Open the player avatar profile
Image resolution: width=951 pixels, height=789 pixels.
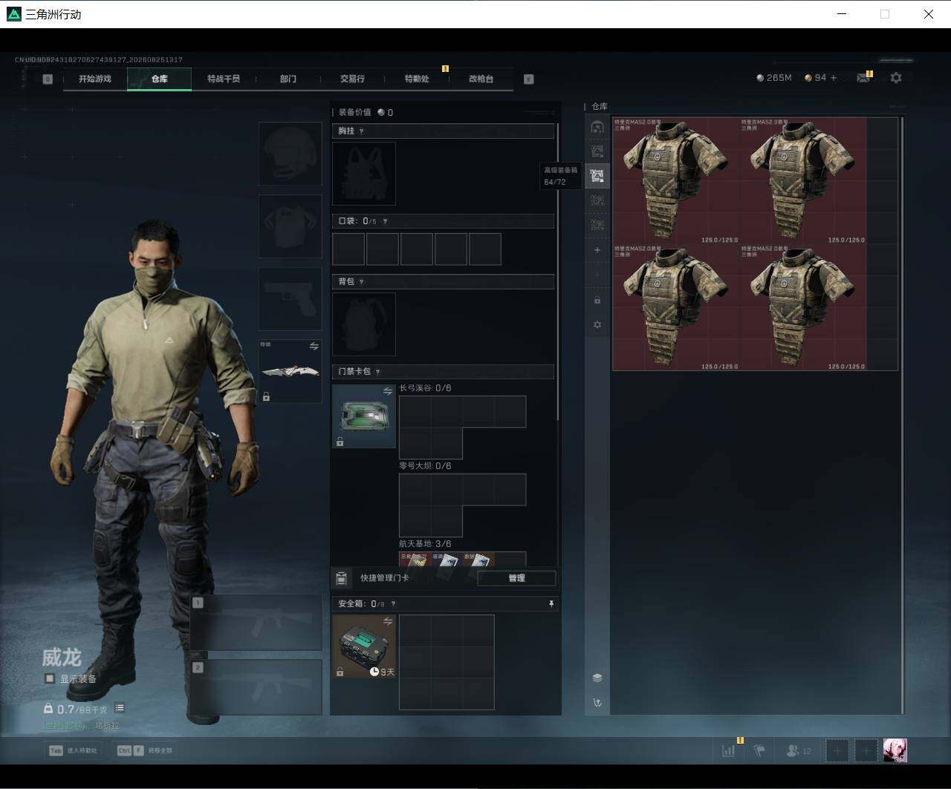pyautogui.click(x=895, y=750)
